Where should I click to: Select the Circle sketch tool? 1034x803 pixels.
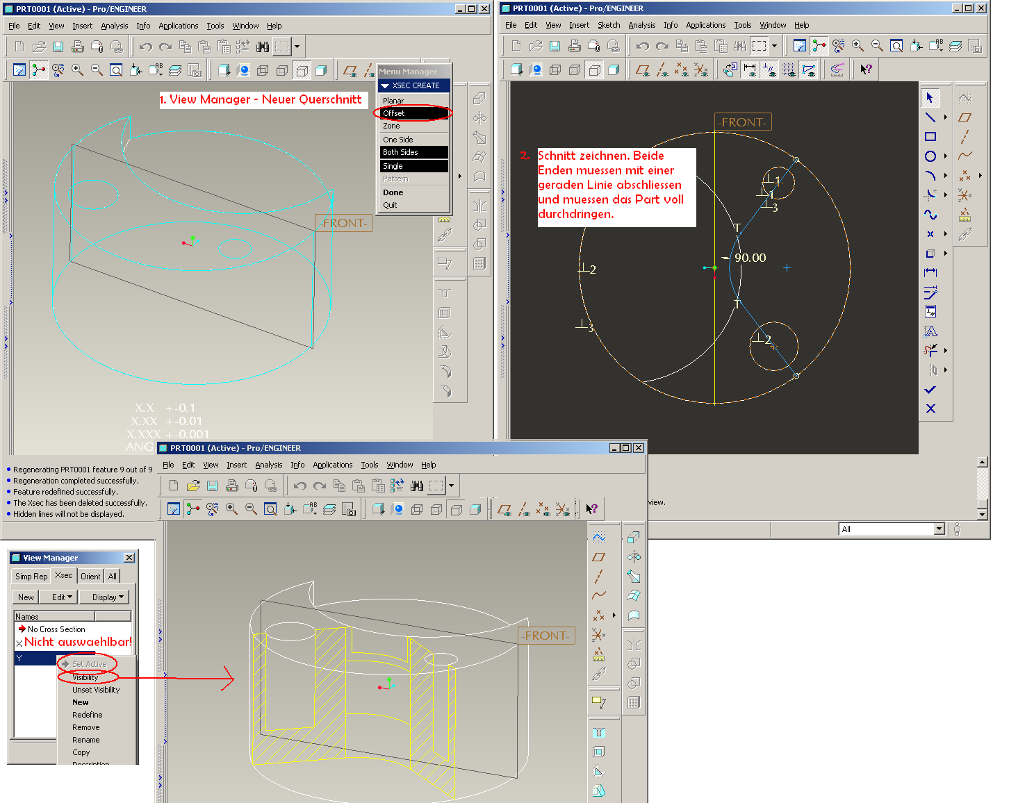click(x=930, y=156)
